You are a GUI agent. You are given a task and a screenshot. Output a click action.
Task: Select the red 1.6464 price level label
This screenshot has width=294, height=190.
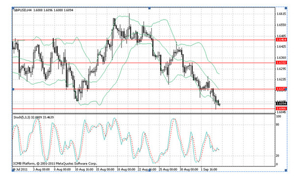coord(281,40)
